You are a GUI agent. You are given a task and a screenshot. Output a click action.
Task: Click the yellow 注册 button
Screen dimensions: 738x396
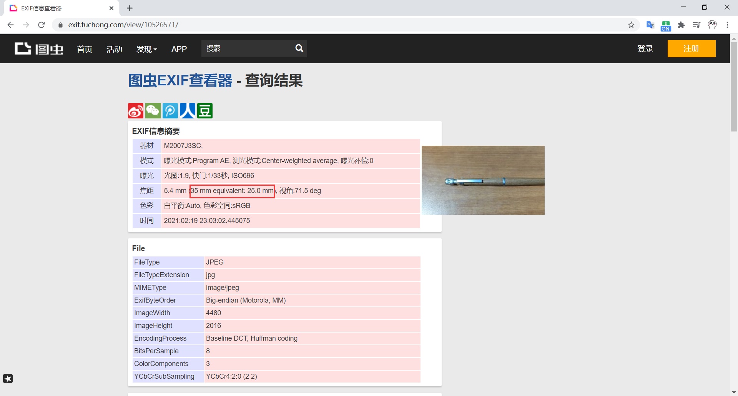[691, 48]
